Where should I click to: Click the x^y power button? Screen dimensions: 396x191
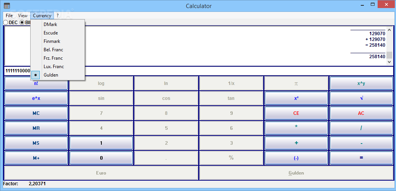pyautogui.click(x=361, y=83)
